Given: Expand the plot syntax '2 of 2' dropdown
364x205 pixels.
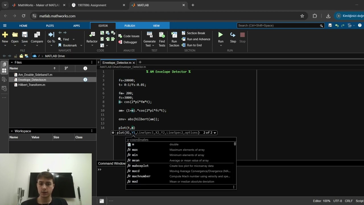Looking at the screenshot, I should [215, 133].
